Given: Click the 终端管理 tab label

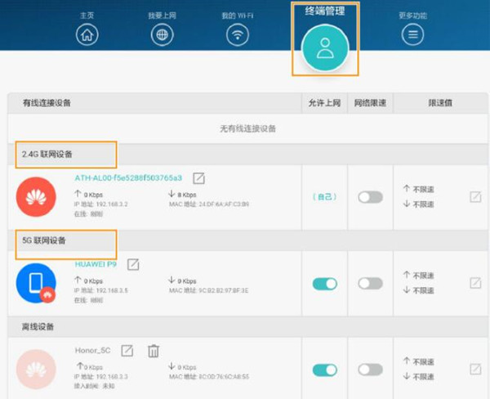Looking at the screenshot, I should pyautogui.click(x=325, y=11).
